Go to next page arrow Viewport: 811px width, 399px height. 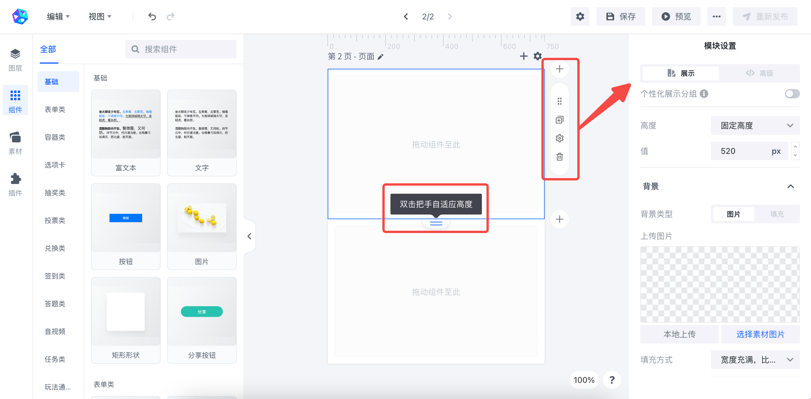450,16
